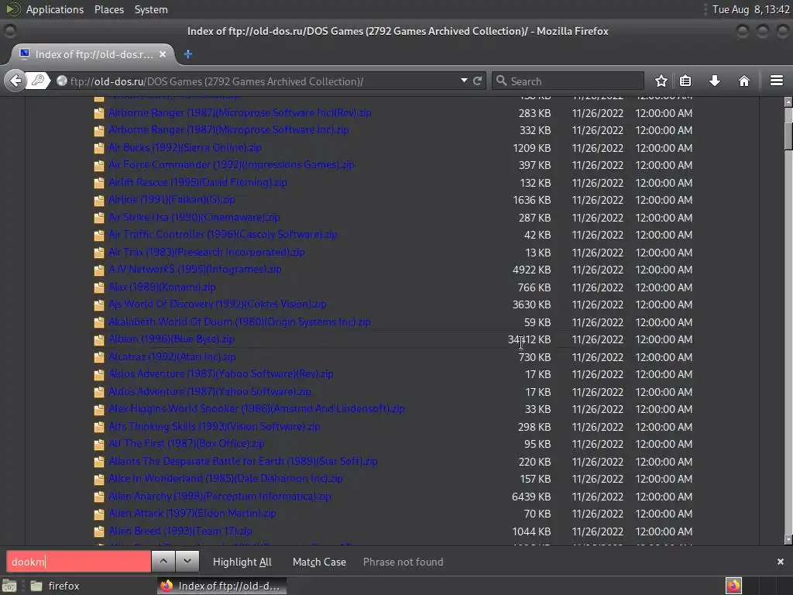Open the URL history dropdown arrow
This screenshot has width=793, height=595.
[464, 81]
